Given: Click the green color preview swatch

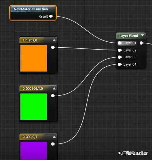Looking at the screenshot, I should (x=34, y=107).
